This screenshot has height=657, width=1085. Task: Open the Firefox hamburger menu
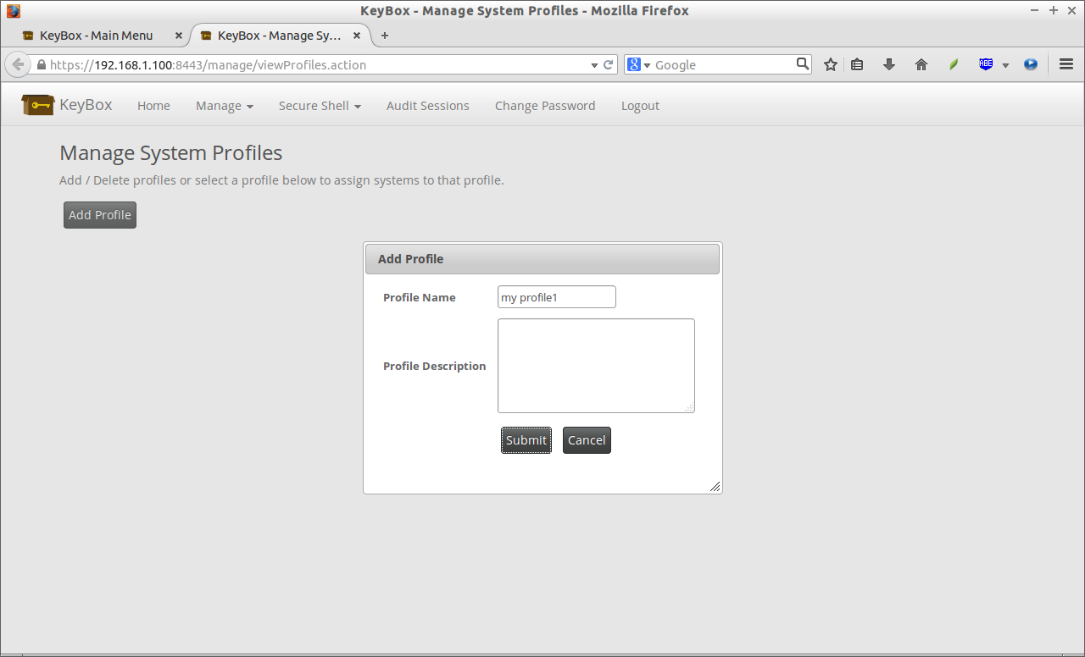[1066, 64]
